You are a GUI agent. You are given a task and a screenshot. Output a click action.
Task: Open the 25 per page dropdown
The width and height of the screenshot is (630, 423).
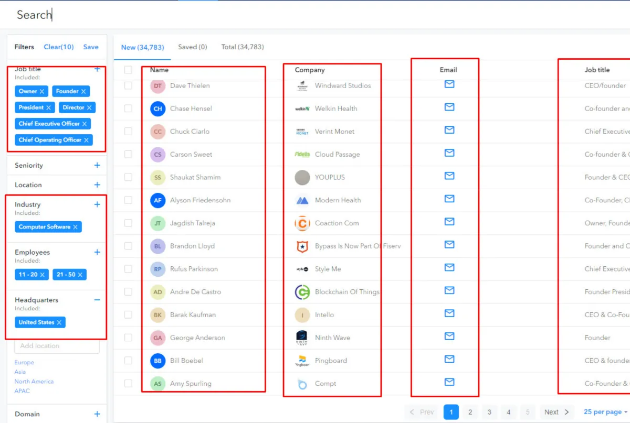[x=606, y=412]
